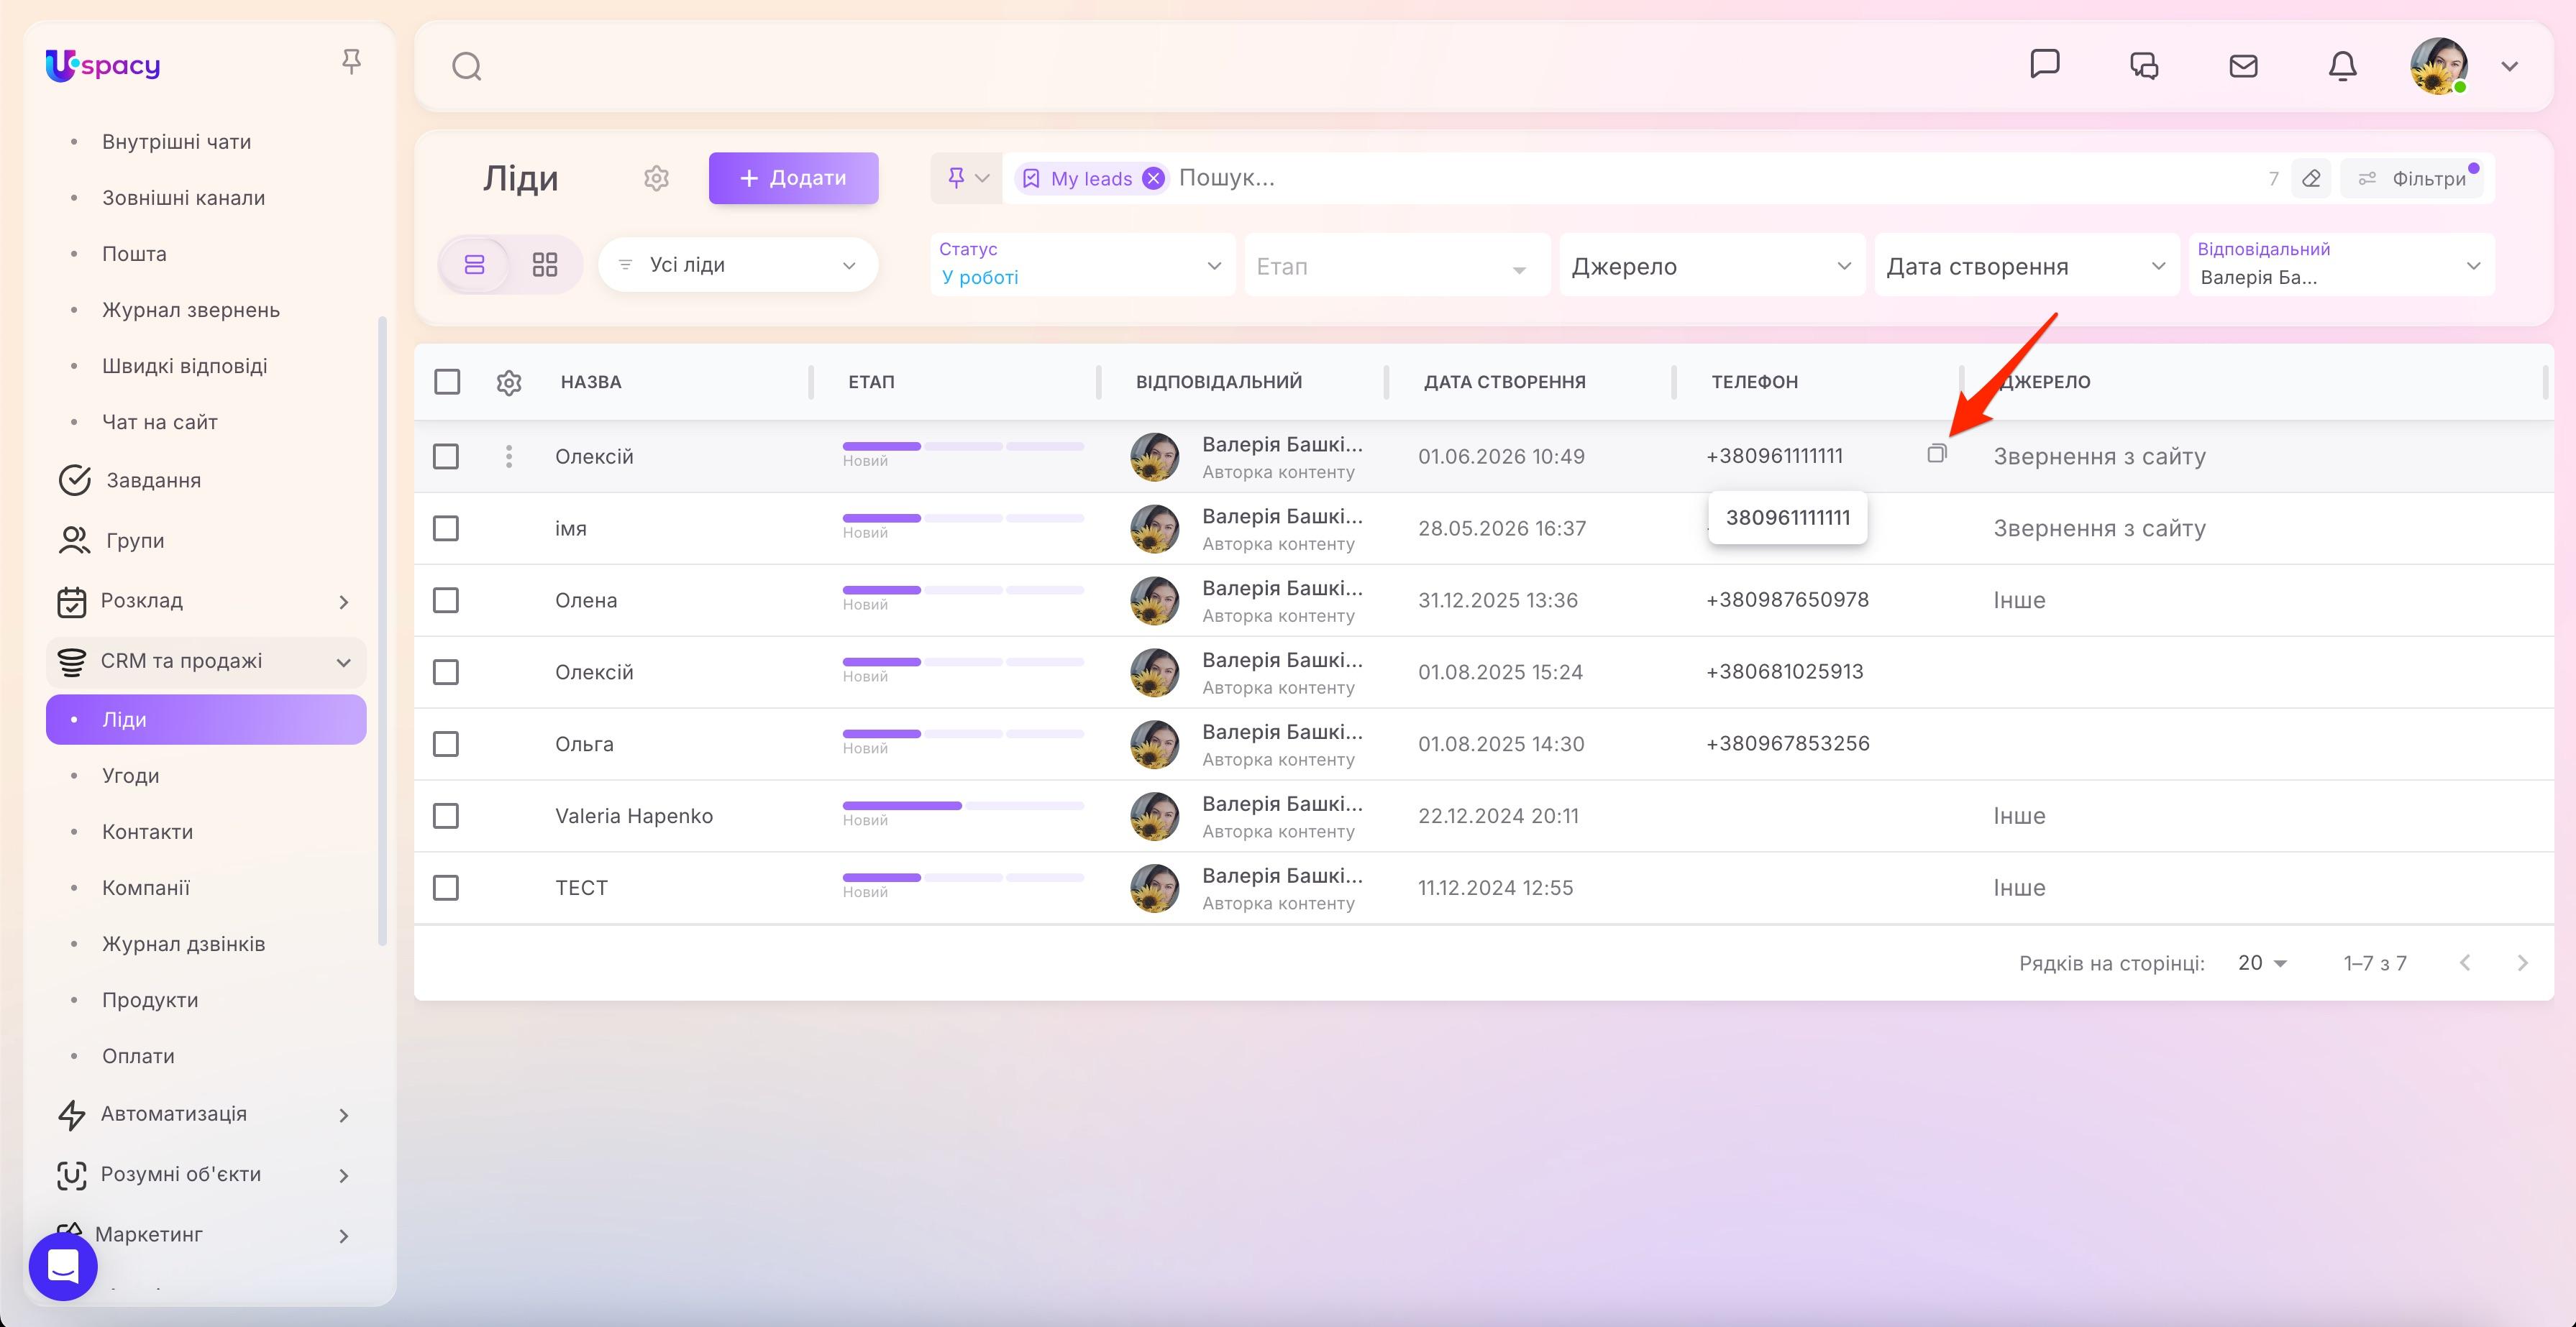Tick checkbox for Valeria Hapenko row

tap(446, 817)
